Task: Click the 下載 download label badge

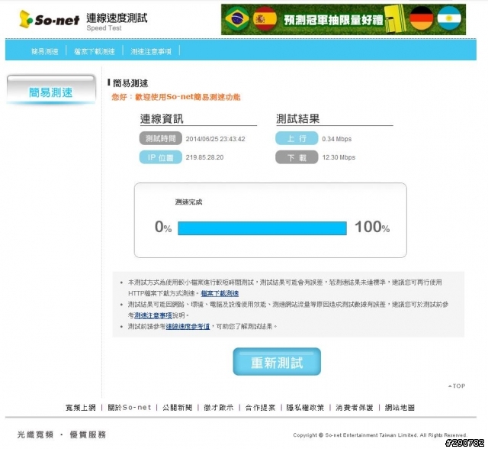Action: (x=297, y=157)
